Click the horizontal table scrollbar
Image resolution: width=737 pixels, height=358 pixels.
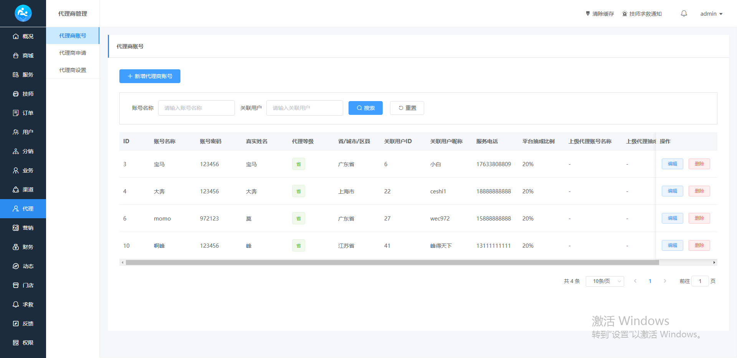(392, 263)
